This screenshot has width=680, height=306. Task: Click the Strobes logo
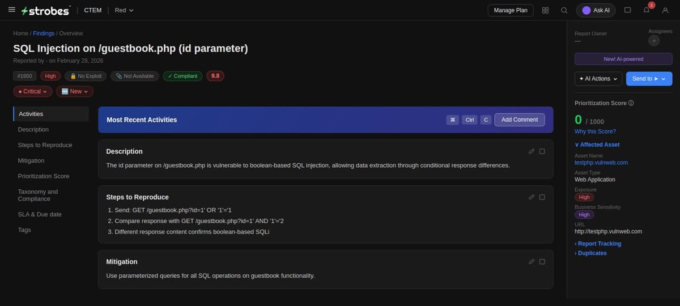click(45, 11)
